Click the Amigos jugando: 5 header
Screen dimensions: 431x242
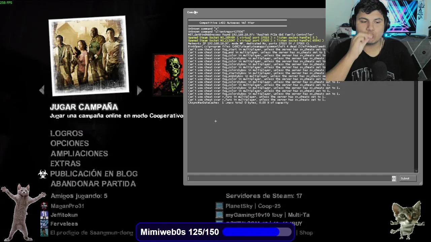tap(79, 196)
